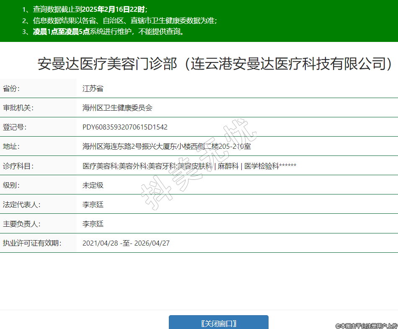Click 李京廷 in the 法定代表人 row
This screenshot has width=398, height=329.
click(93, 205)
